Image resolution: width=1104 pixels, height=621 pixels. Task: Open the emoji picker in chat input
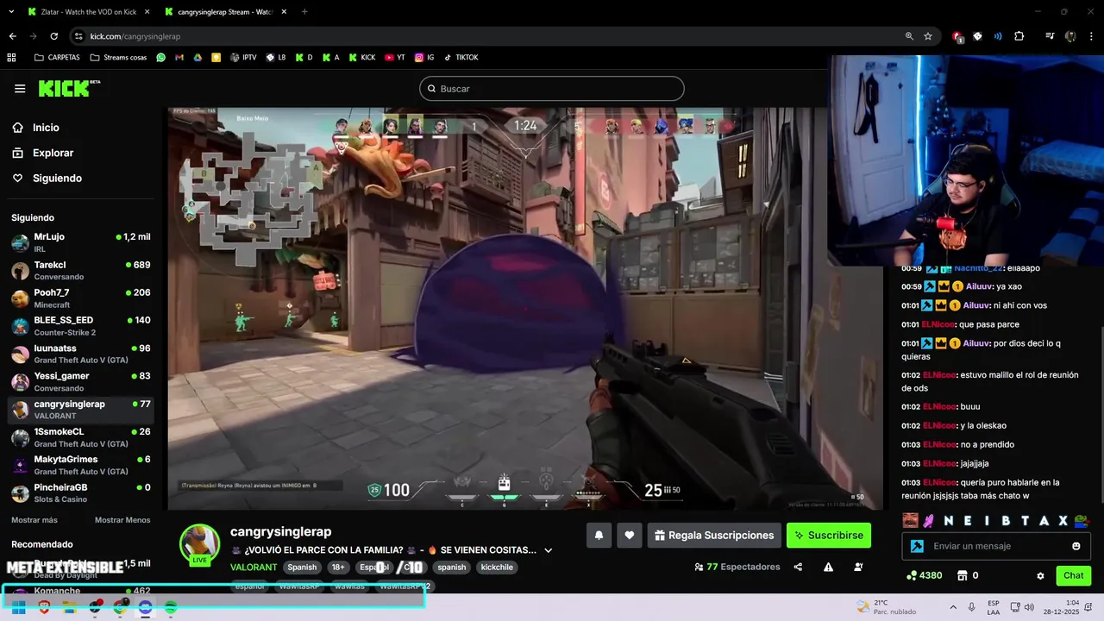(x=1076, y=546)
